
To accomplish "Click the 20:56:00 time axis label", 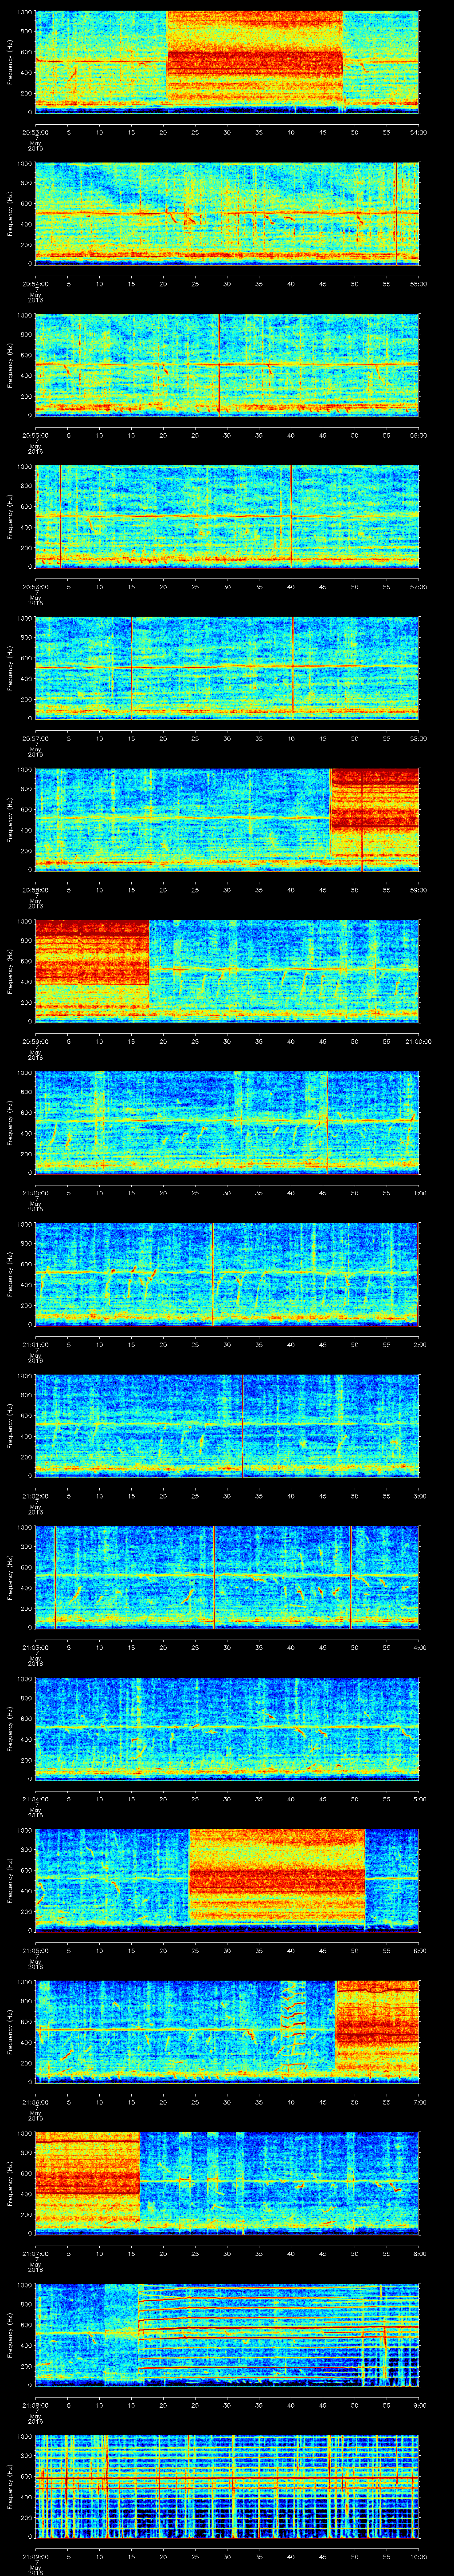I will (x=35, y=586).
